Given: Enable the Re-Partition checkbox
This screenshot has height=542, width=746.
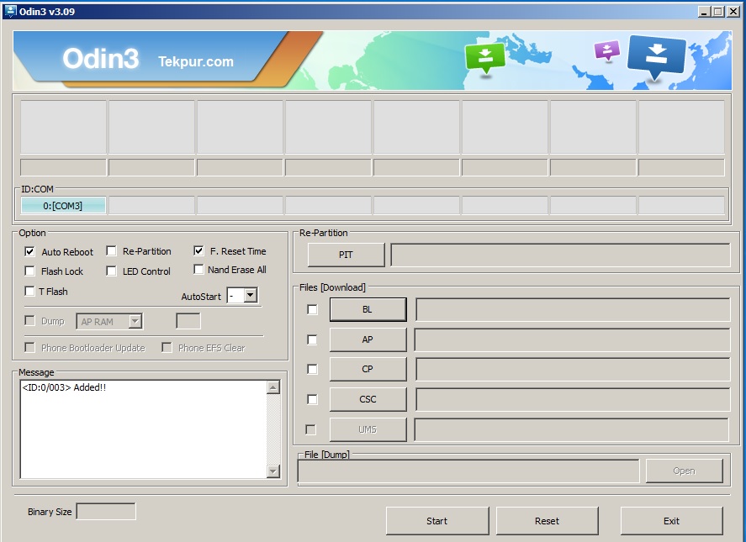Looking at the screenshot, I should (111, 250).
